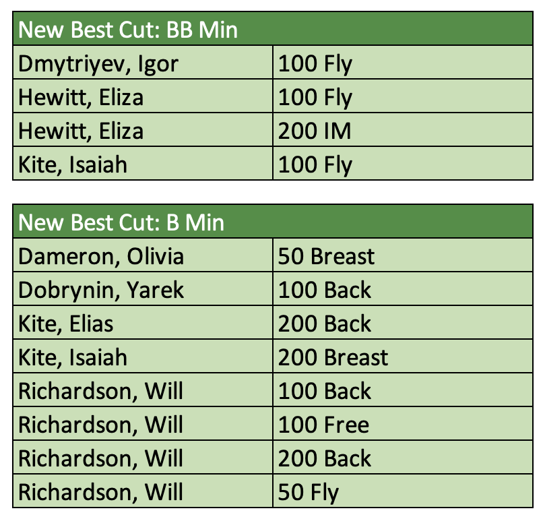Viewport: 543px width, 519px height.
Task: Click Richardson, Will in the 50 Fly row
Action: (101, 492)
